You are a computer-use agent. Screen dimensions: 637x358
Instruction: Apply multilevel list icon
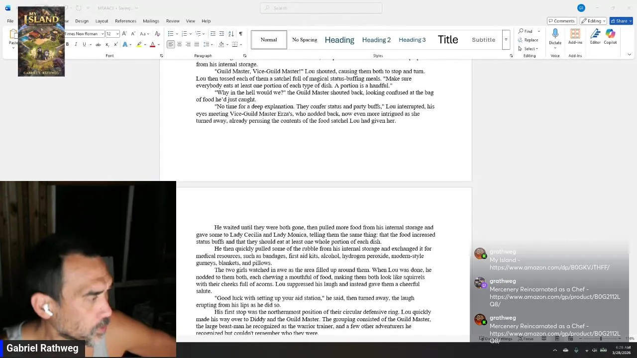(x=198, y=34)
